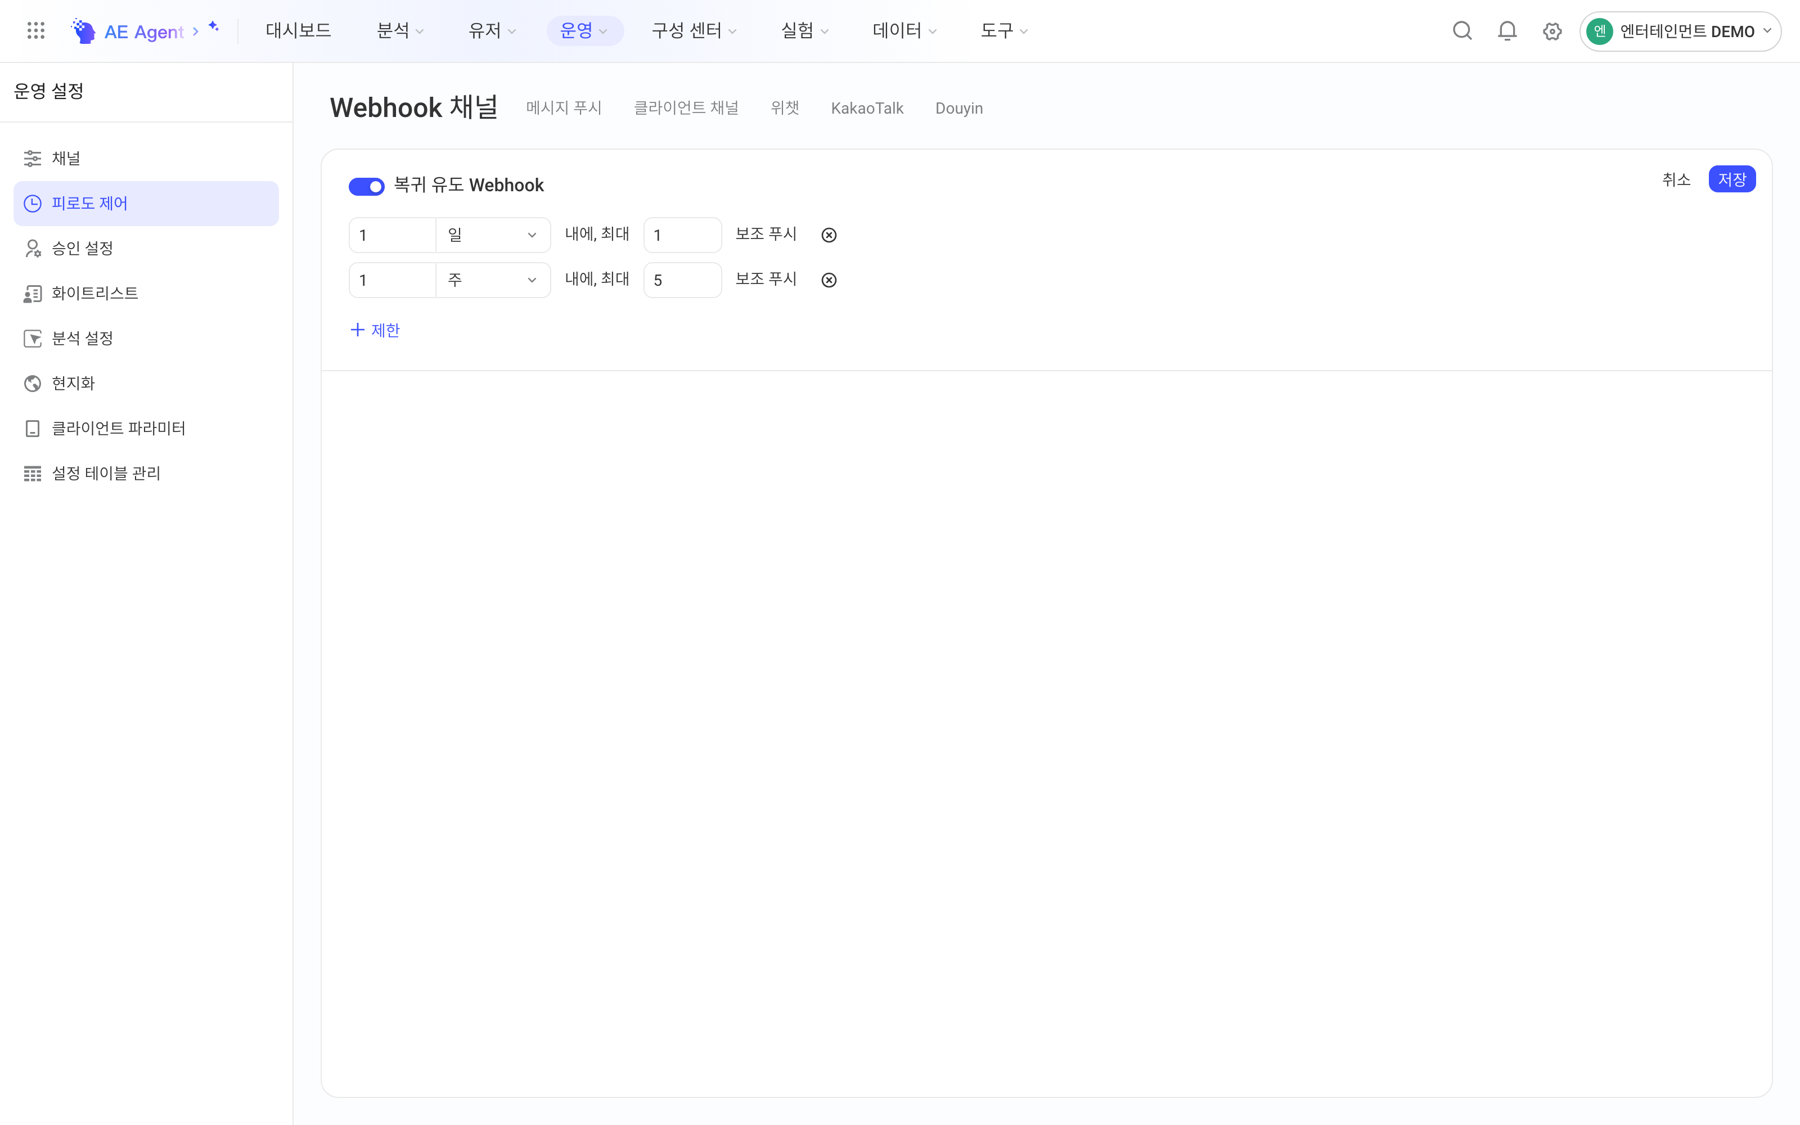The image size is (1800, 1125).
Task: Switch to the 메시지 푸시 tab
Action: click(x=564, y=108)
